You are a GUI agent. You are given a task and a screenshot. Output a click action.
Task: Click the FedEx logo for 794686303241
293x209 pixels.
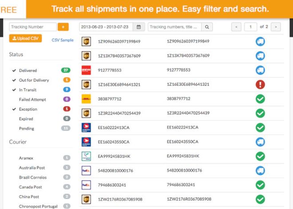pyautogui.click(x=86, y=185)
